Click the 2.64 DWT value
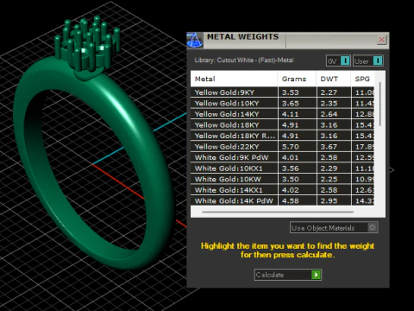This screenshot has height=311, width=414. (329, 114)
